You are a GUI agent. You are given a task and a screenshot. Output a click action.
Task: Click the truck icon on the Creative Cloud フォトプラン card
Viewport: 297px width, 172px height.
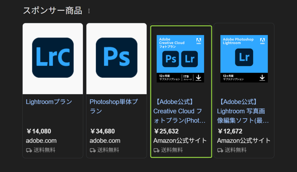[156, 150]
